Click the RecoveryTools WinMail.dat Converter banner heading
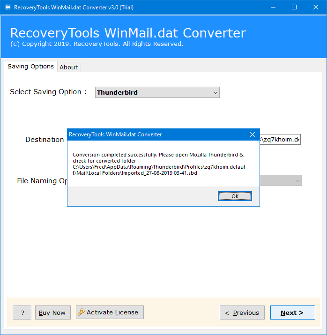Screen dimensions: 327x335 click(x=128, y=33)
